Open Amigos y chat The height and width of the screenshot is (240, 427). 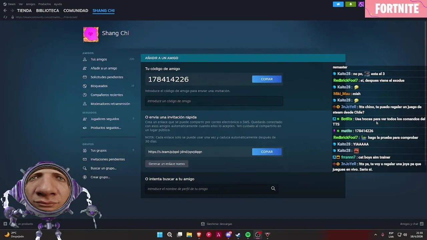[x=412, y=224]
